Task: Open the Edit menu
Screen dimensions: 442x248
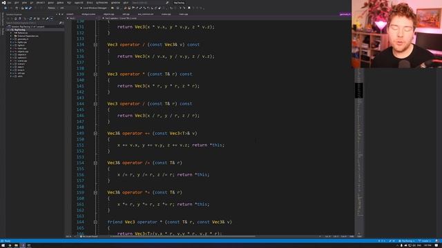Action: click(17, 3)
